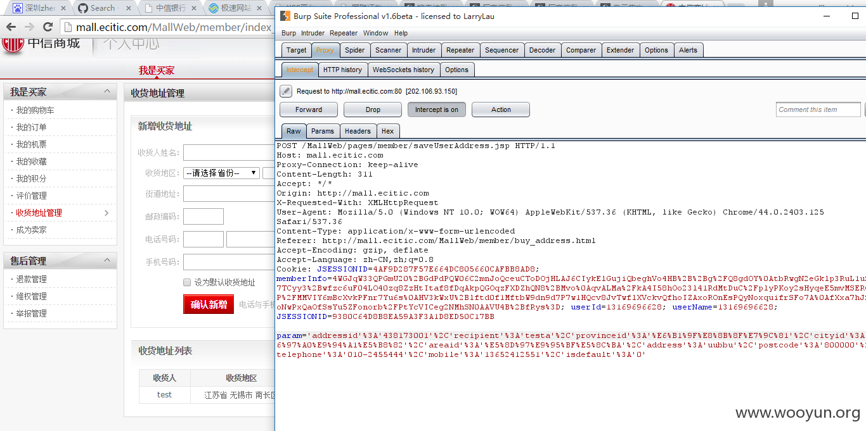Open 维权管理 link
This screenshot has width=866, height=431.
(31, 296)
